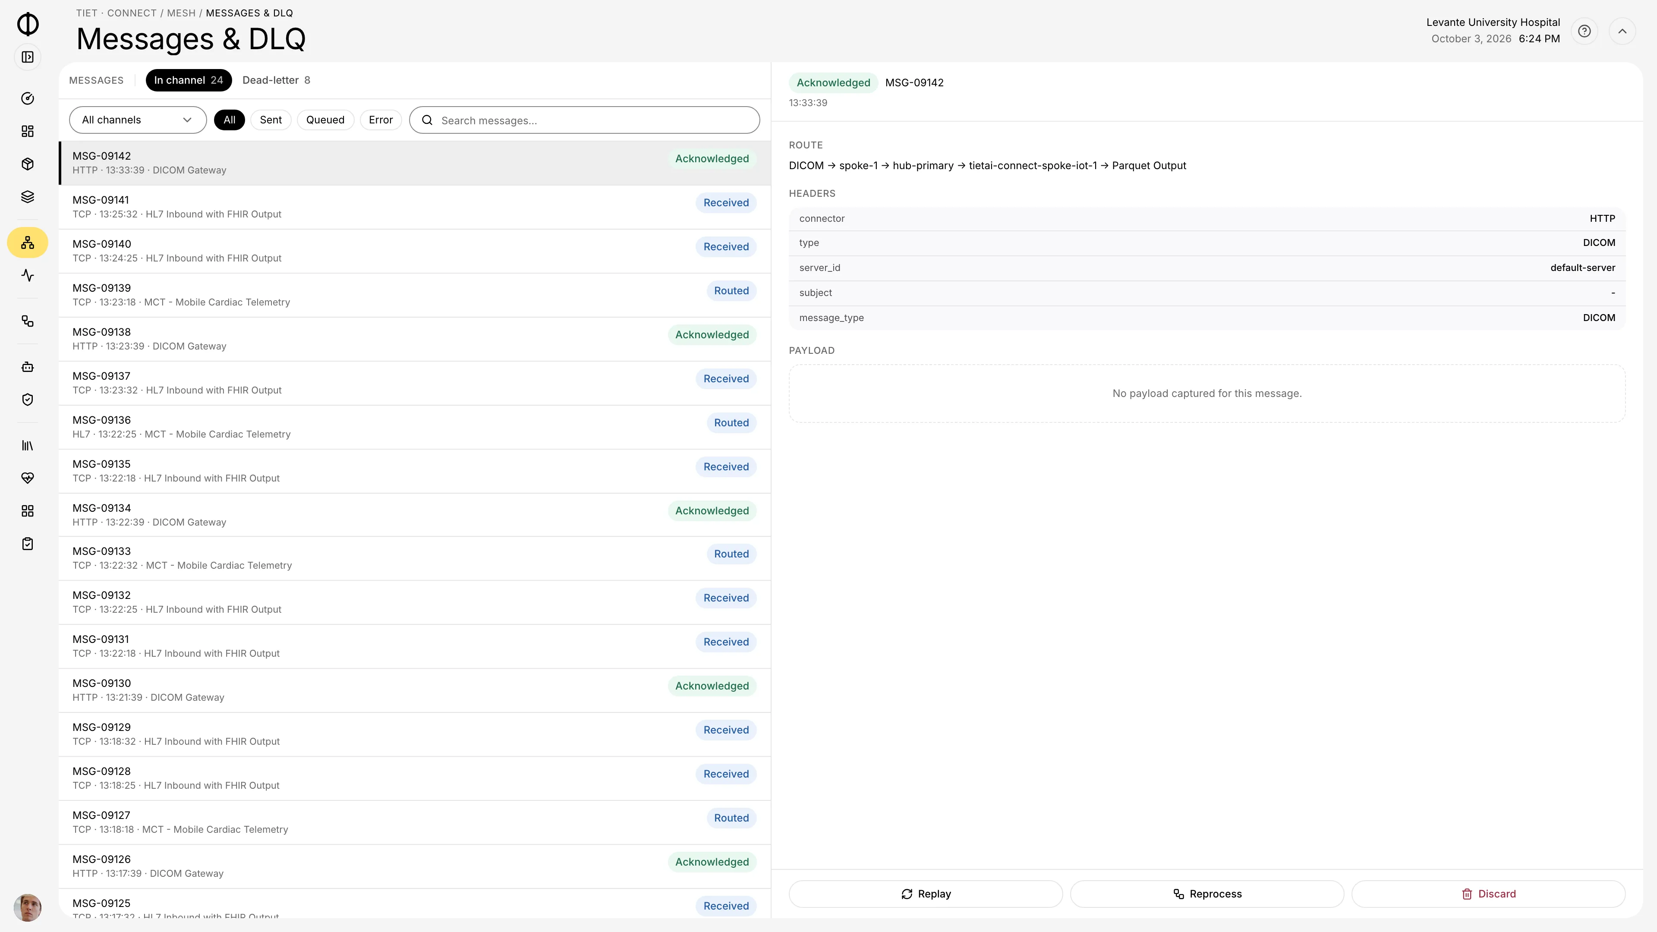Select the All filter chip
The image size is (1657, 932).
tap(230, 120)
